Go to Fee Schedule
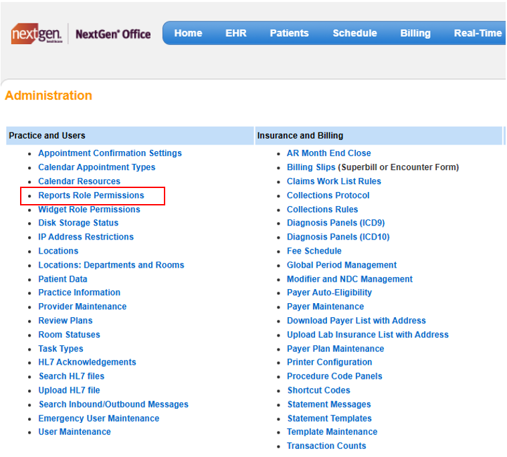The image size is (507, 457). pyautogui.click(x=314, y=251)
